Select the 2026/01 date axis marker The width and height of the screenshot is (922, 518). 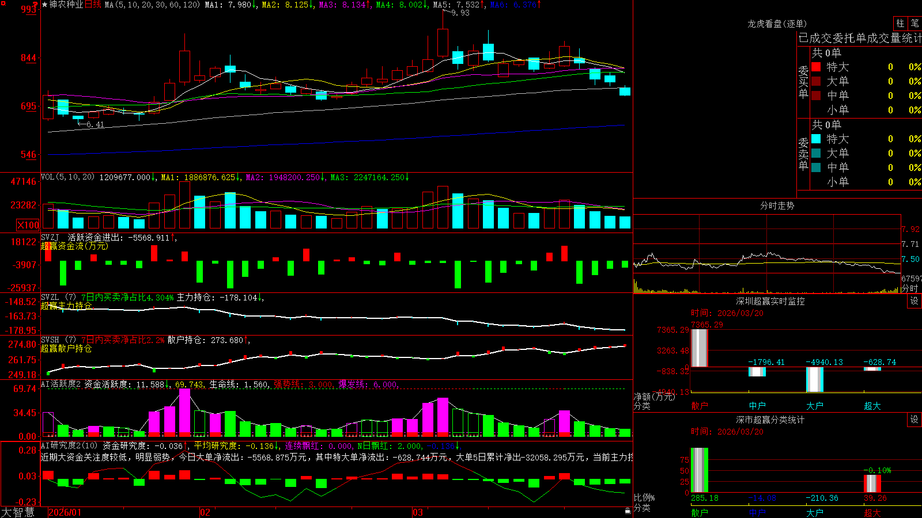65,512
